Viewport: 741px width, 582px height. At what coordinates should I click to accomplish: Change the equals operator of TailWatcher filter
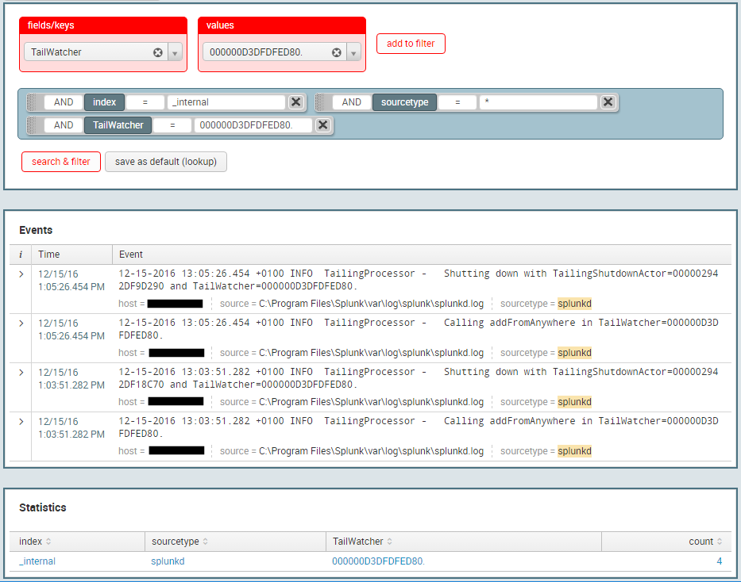point(172,125)
